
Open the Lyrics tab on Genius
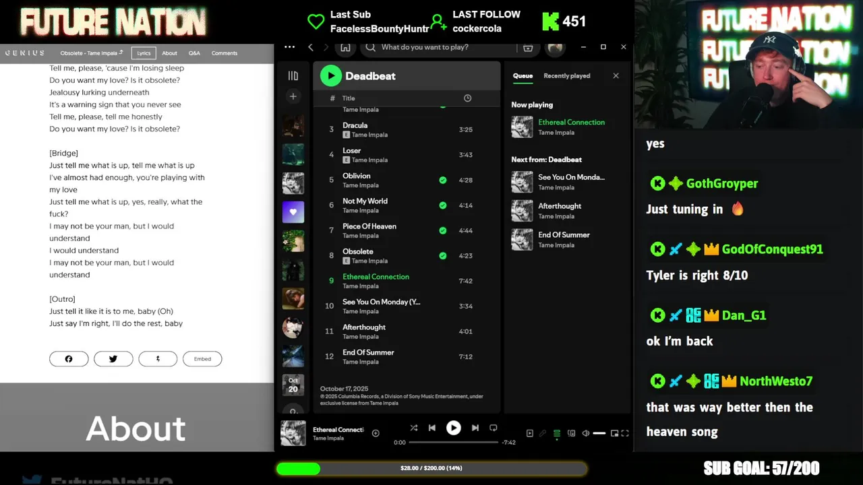144,53
